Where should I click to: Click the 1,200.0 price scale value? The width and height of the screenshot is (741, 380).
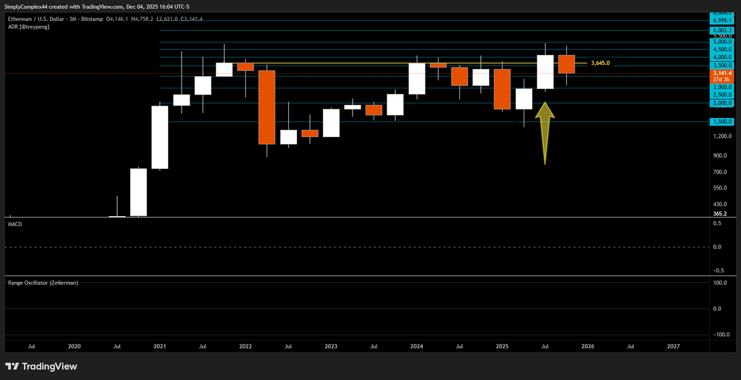[722, 137]
